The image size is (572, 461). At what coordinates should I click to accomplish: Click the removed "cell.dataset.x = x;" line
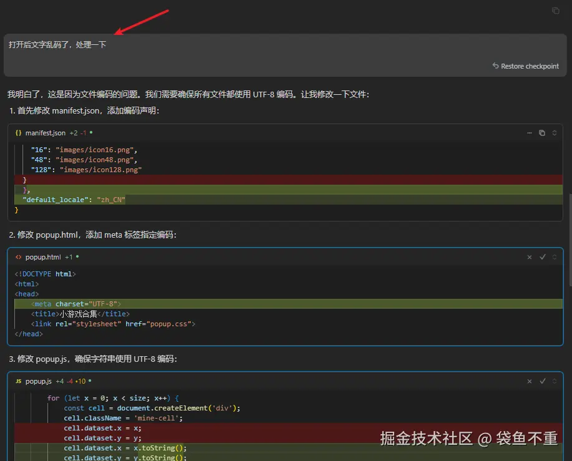tap(288, 428)
